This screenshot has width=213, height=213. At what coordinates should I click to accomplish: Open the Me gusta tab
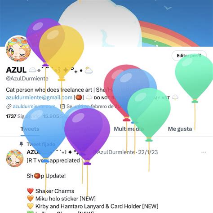tap(180, 129)
